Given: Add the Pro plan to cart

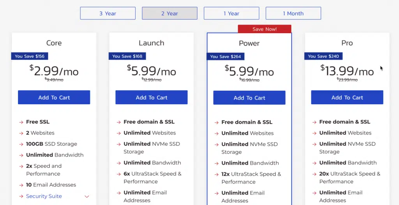Looking at the screenshot, I should [347, 97].
